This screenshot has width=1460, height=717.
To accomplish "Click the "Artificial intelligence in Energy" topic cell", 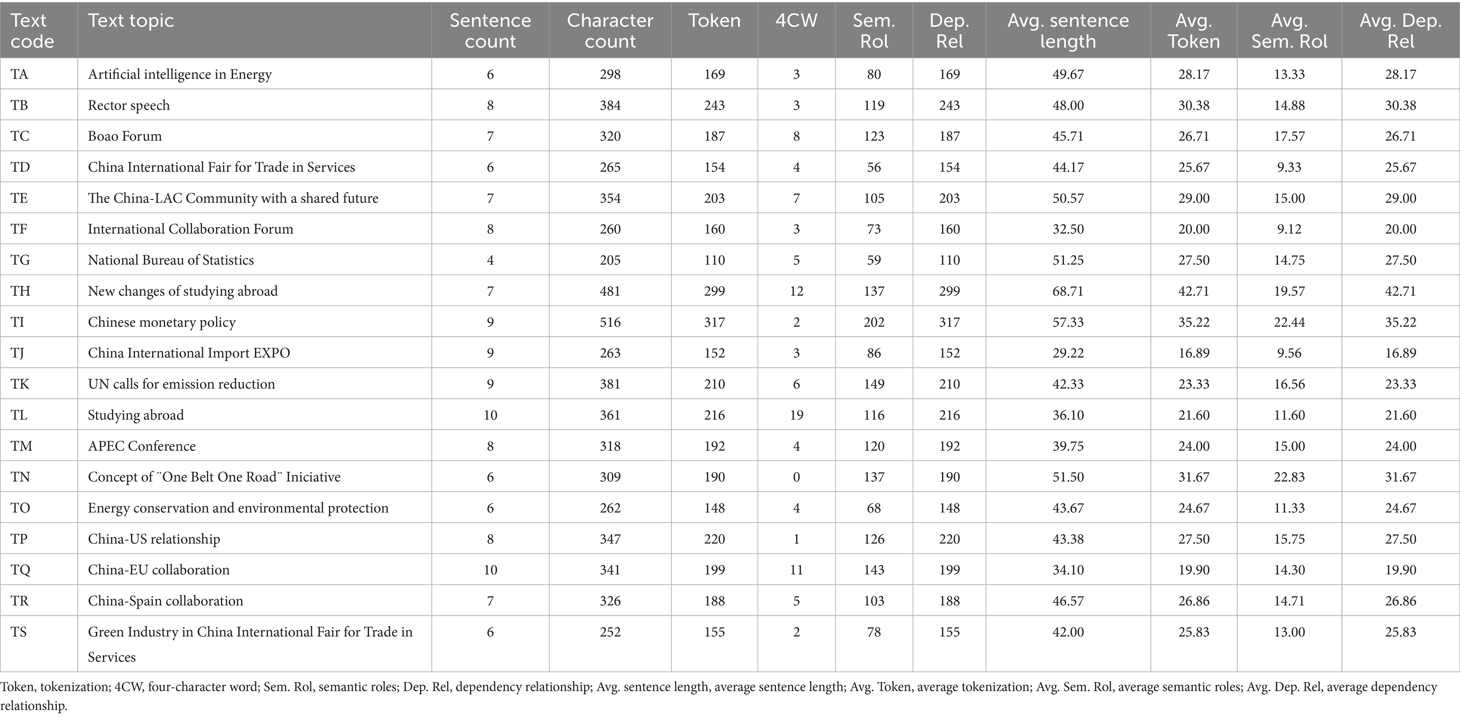I will point(180,74).
